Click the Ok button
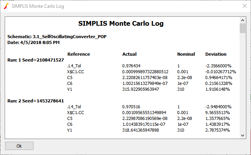251x155 pixels. [19, 146]
